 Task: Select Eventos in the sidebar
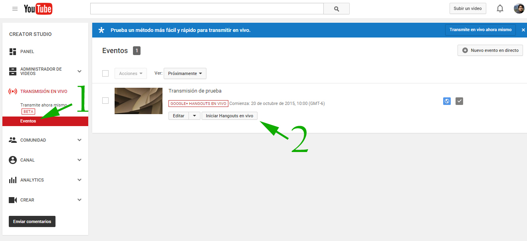tap(28, 121)
